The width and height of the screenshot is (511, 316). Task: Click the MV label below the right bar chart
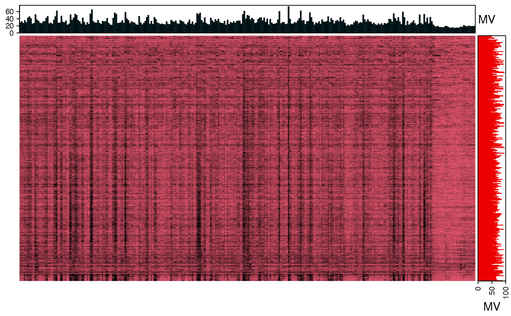(492, 307)
